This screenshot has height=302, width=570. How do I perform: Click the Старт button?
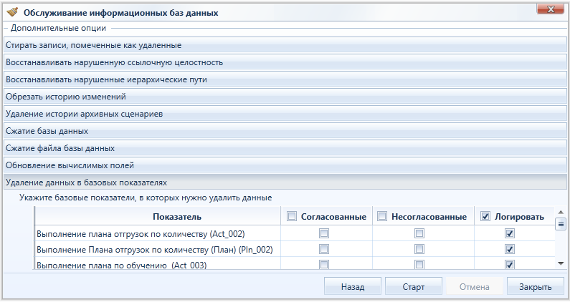pos(413,286)
